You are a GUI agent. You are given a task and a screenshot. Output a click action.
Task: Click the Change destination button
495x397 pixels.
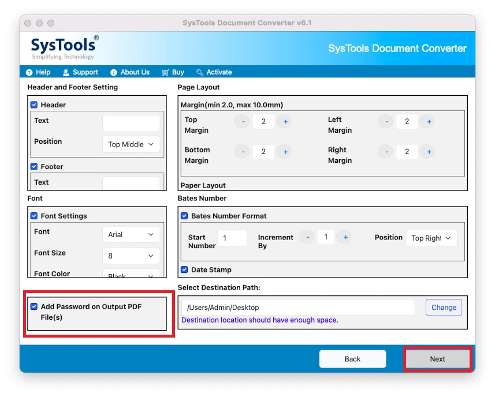coord(444,308)
